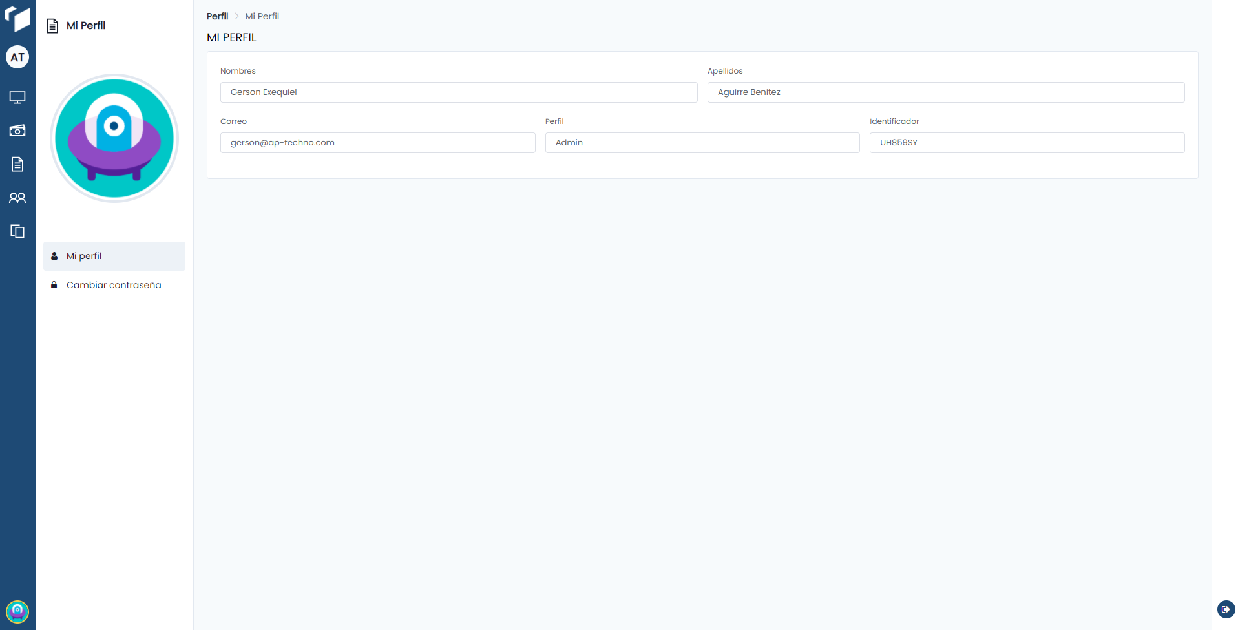The image size is (1238, 630).
Task: Click the app logo in the sidebar
Action: pyautogui.click(x=17, y=18)
